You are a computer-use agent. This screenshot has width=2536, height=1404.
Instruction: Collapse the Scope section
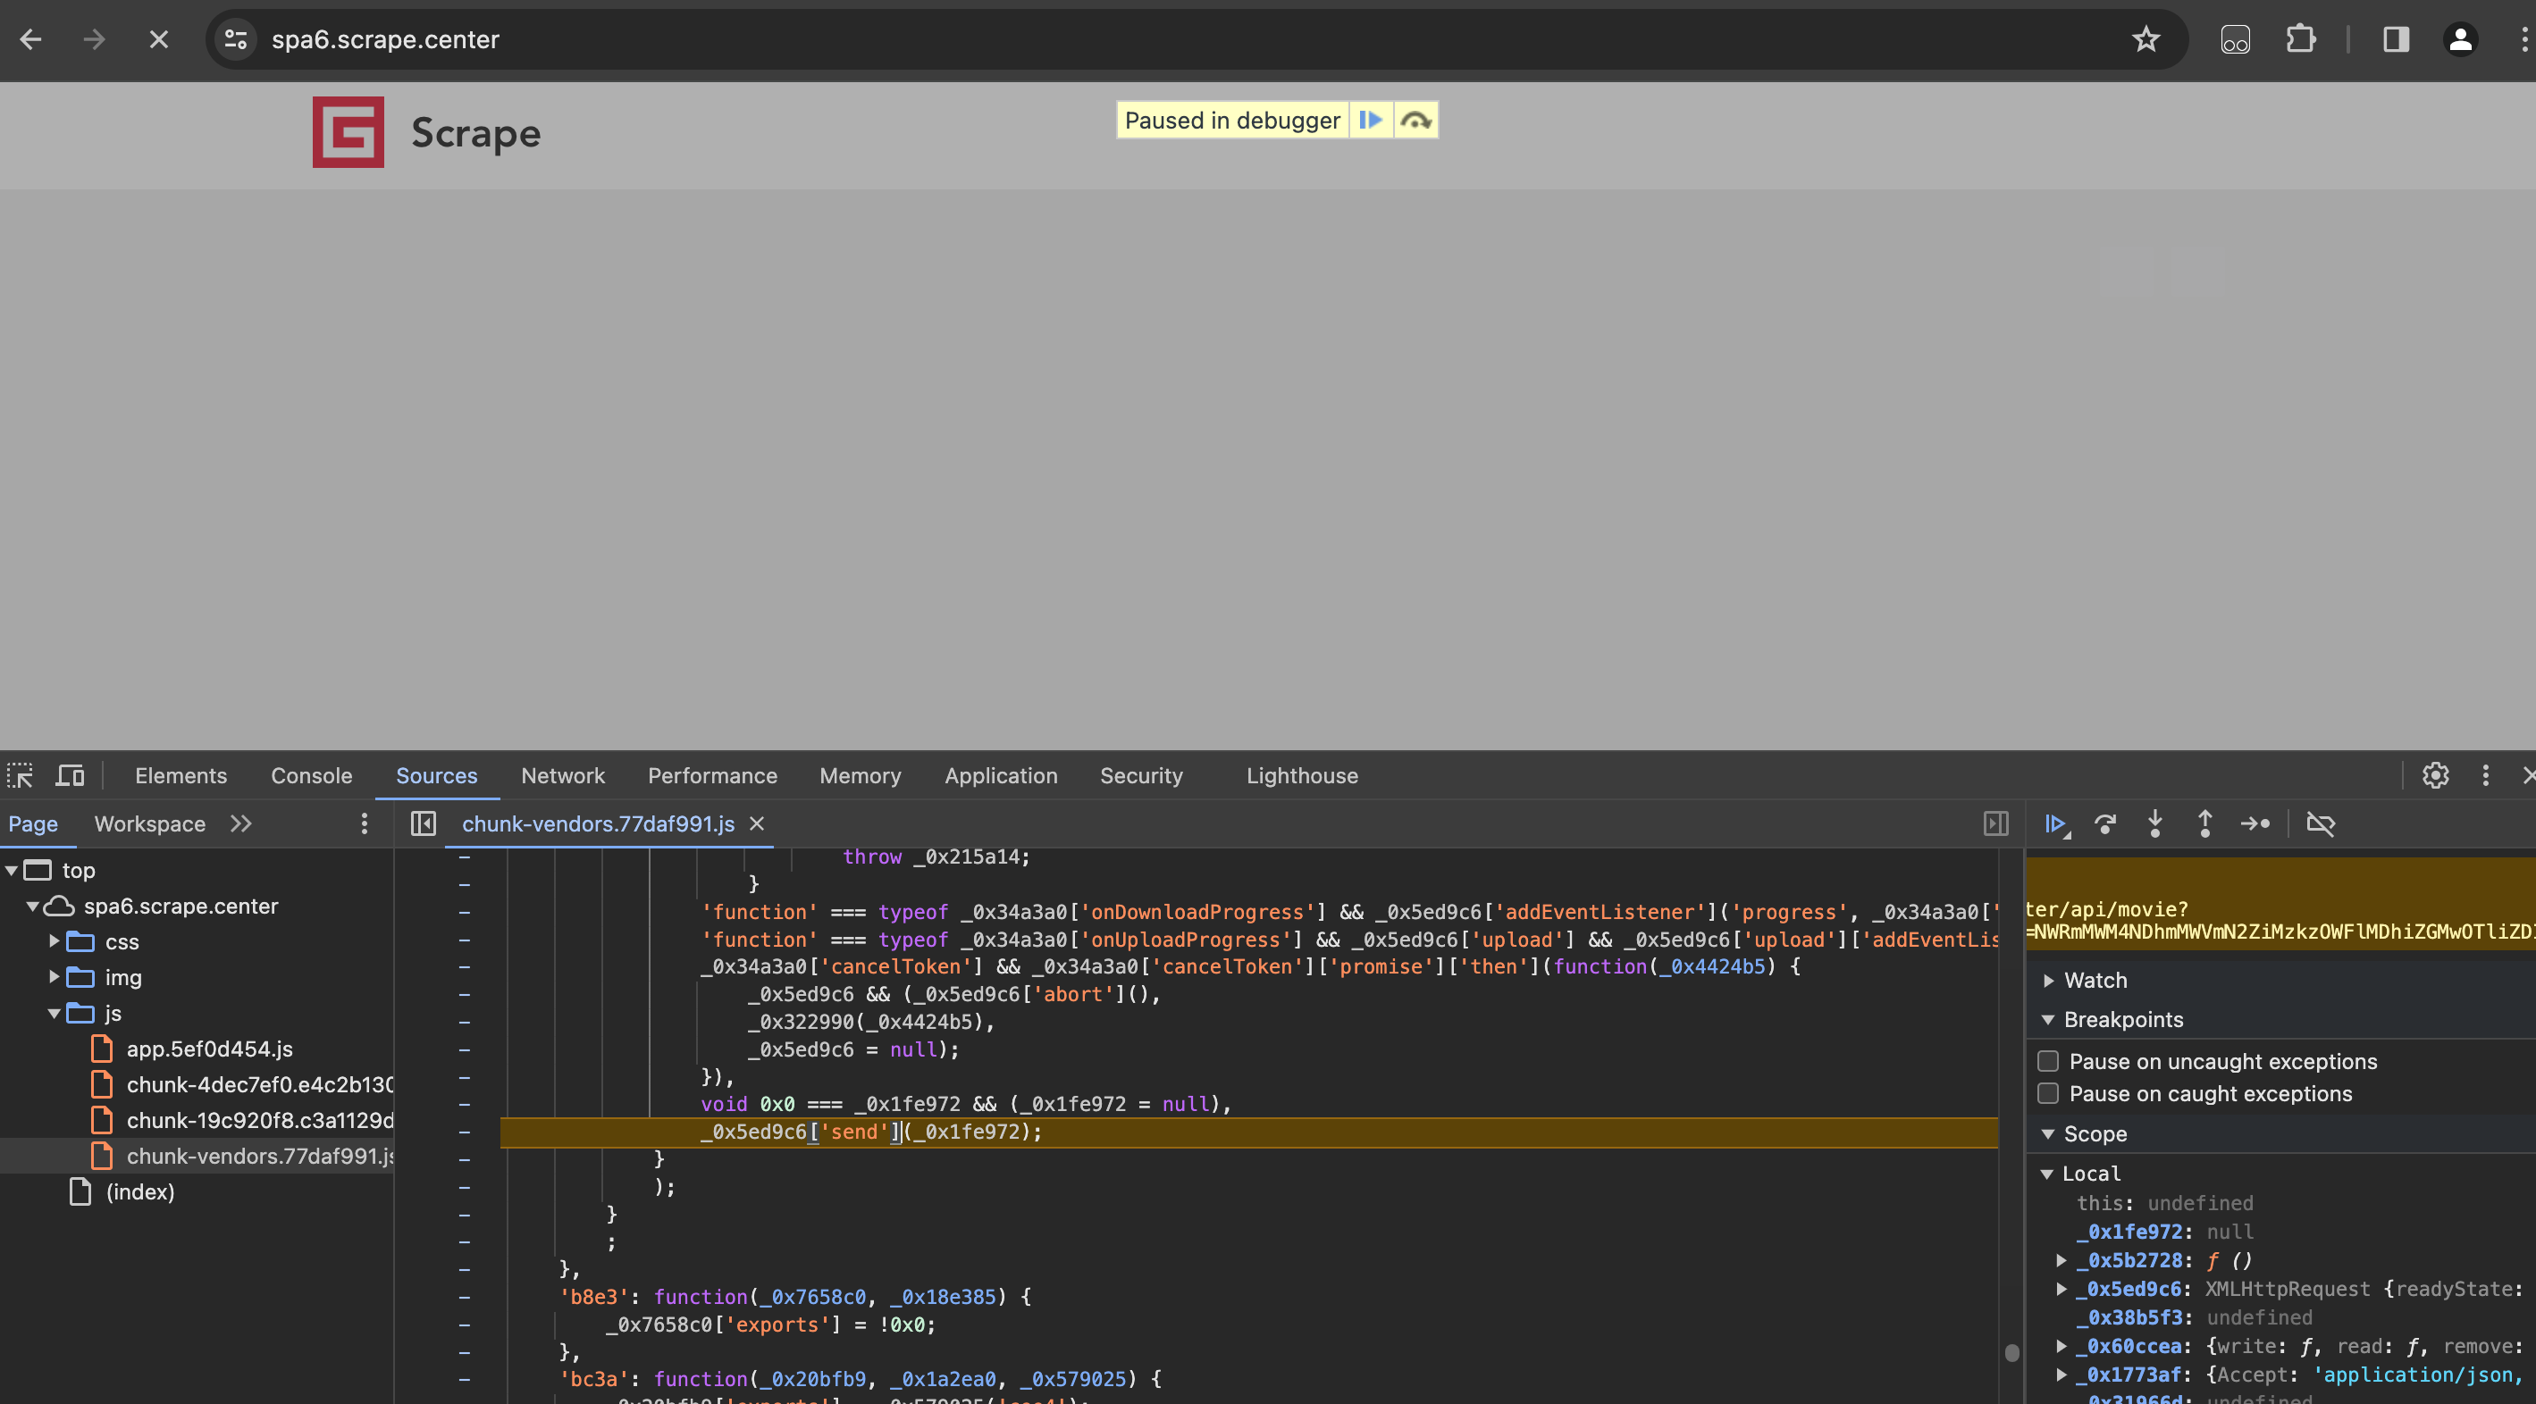click(x=2095, y=1134)
